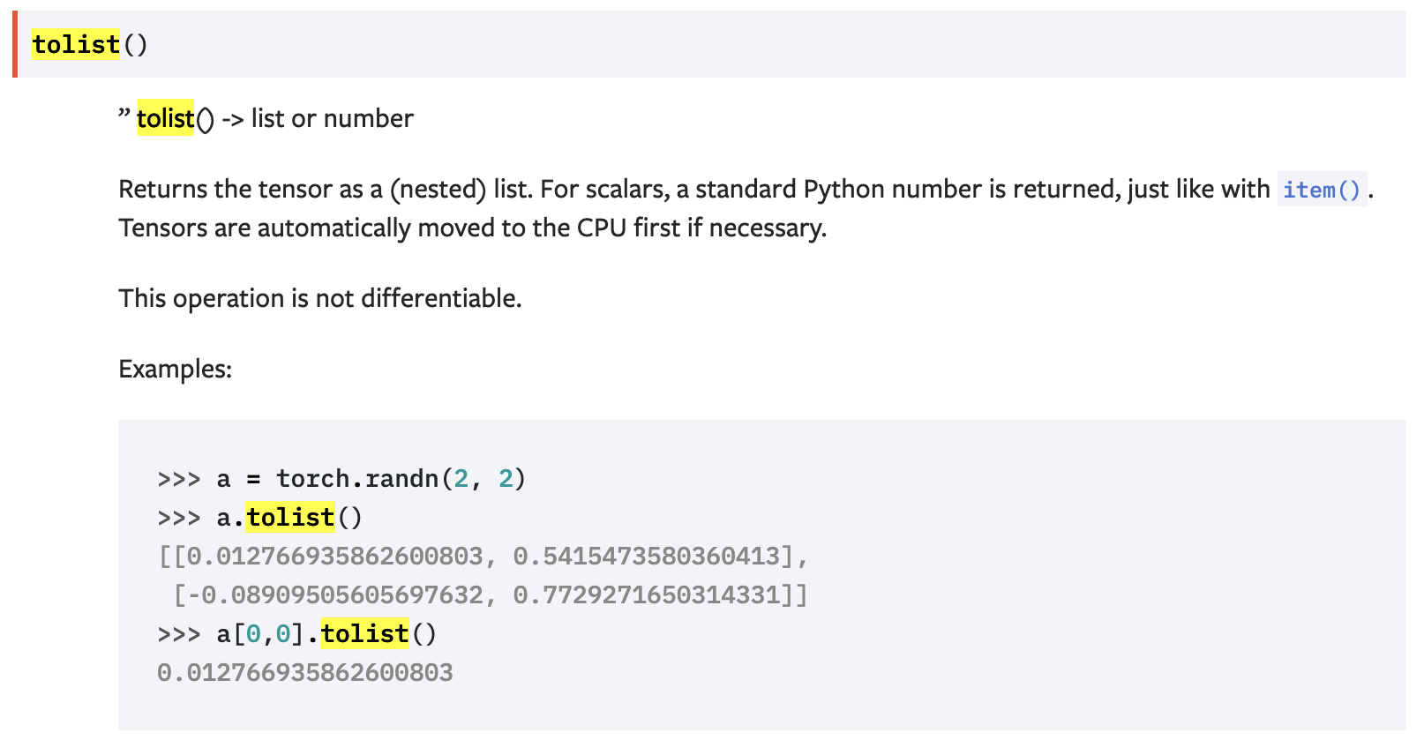Click highlighted tolist in a.tolist() line
1424x755 pixels.
tap(290, 517)
